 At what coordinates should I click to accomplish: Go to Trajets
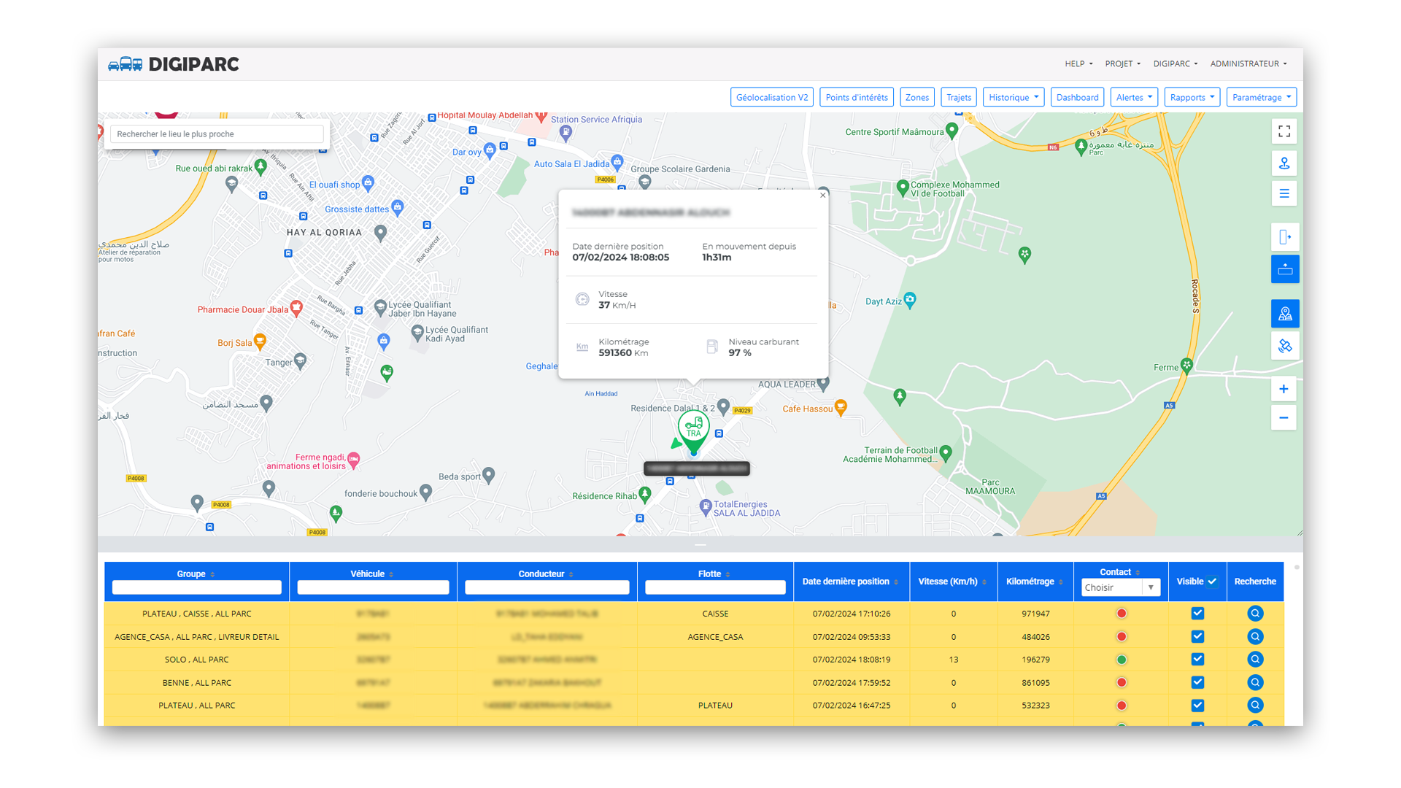(959, 98)
